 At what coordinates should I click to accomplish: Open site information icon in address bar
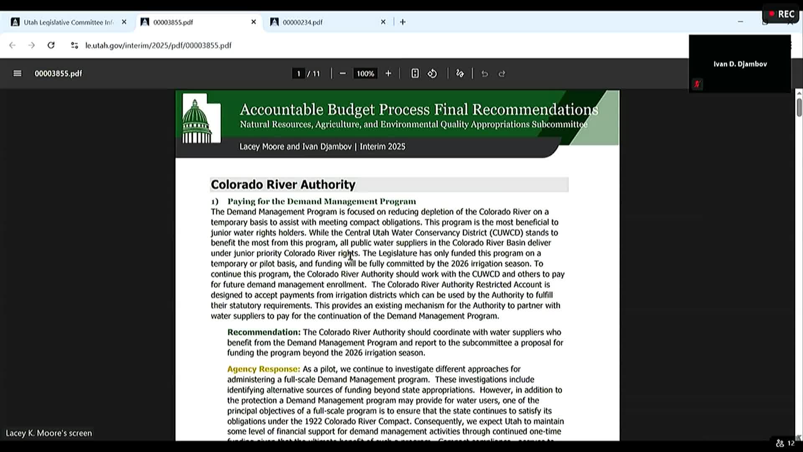(x=74, y=45)
